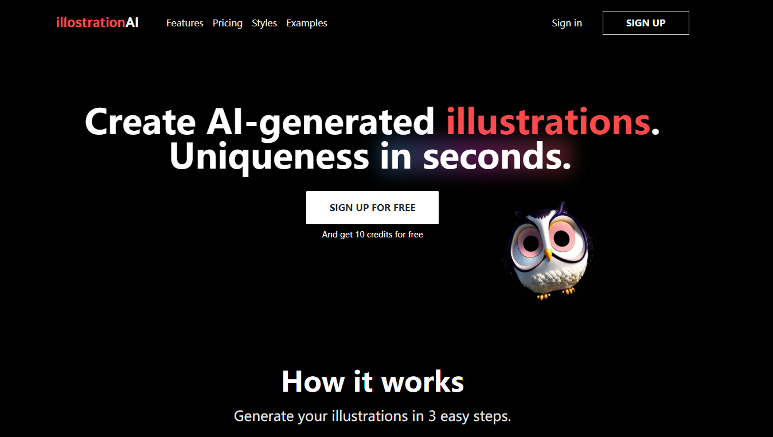Screen dimensions: 773x437
Task: Click the Sign in link
Action: click(567, 23)
